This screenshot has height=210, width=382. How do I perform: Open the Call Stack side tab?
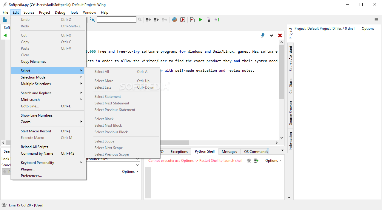[290, 86]
